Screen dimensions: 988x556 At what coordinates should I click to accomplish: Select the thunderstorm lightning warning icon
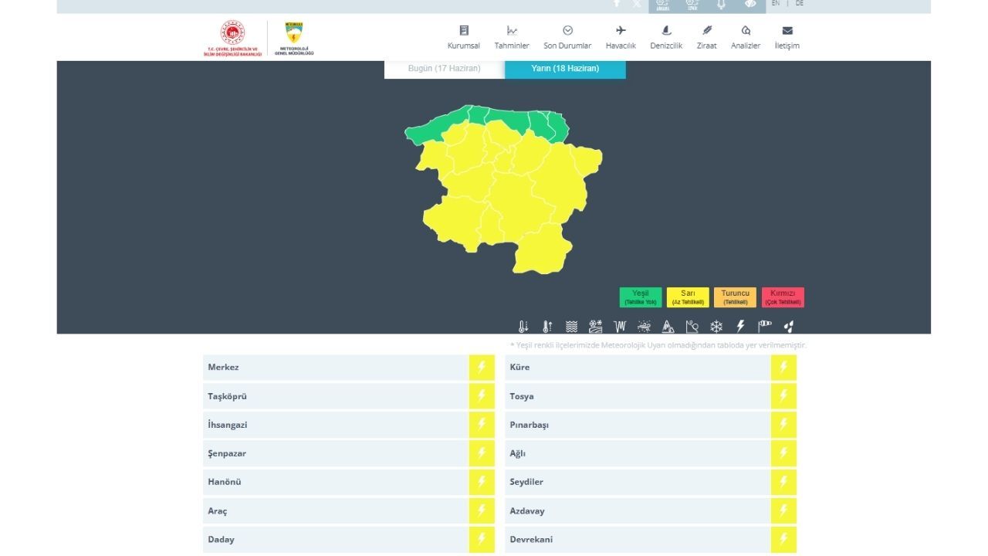[x=740, y=326]
